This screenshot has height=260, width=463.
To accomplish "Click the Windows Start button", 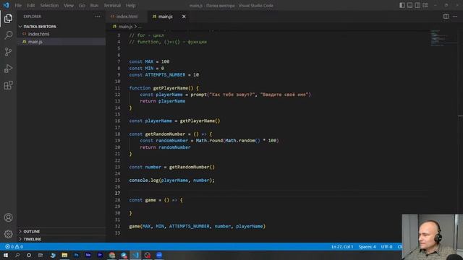I will coord(6,255).
